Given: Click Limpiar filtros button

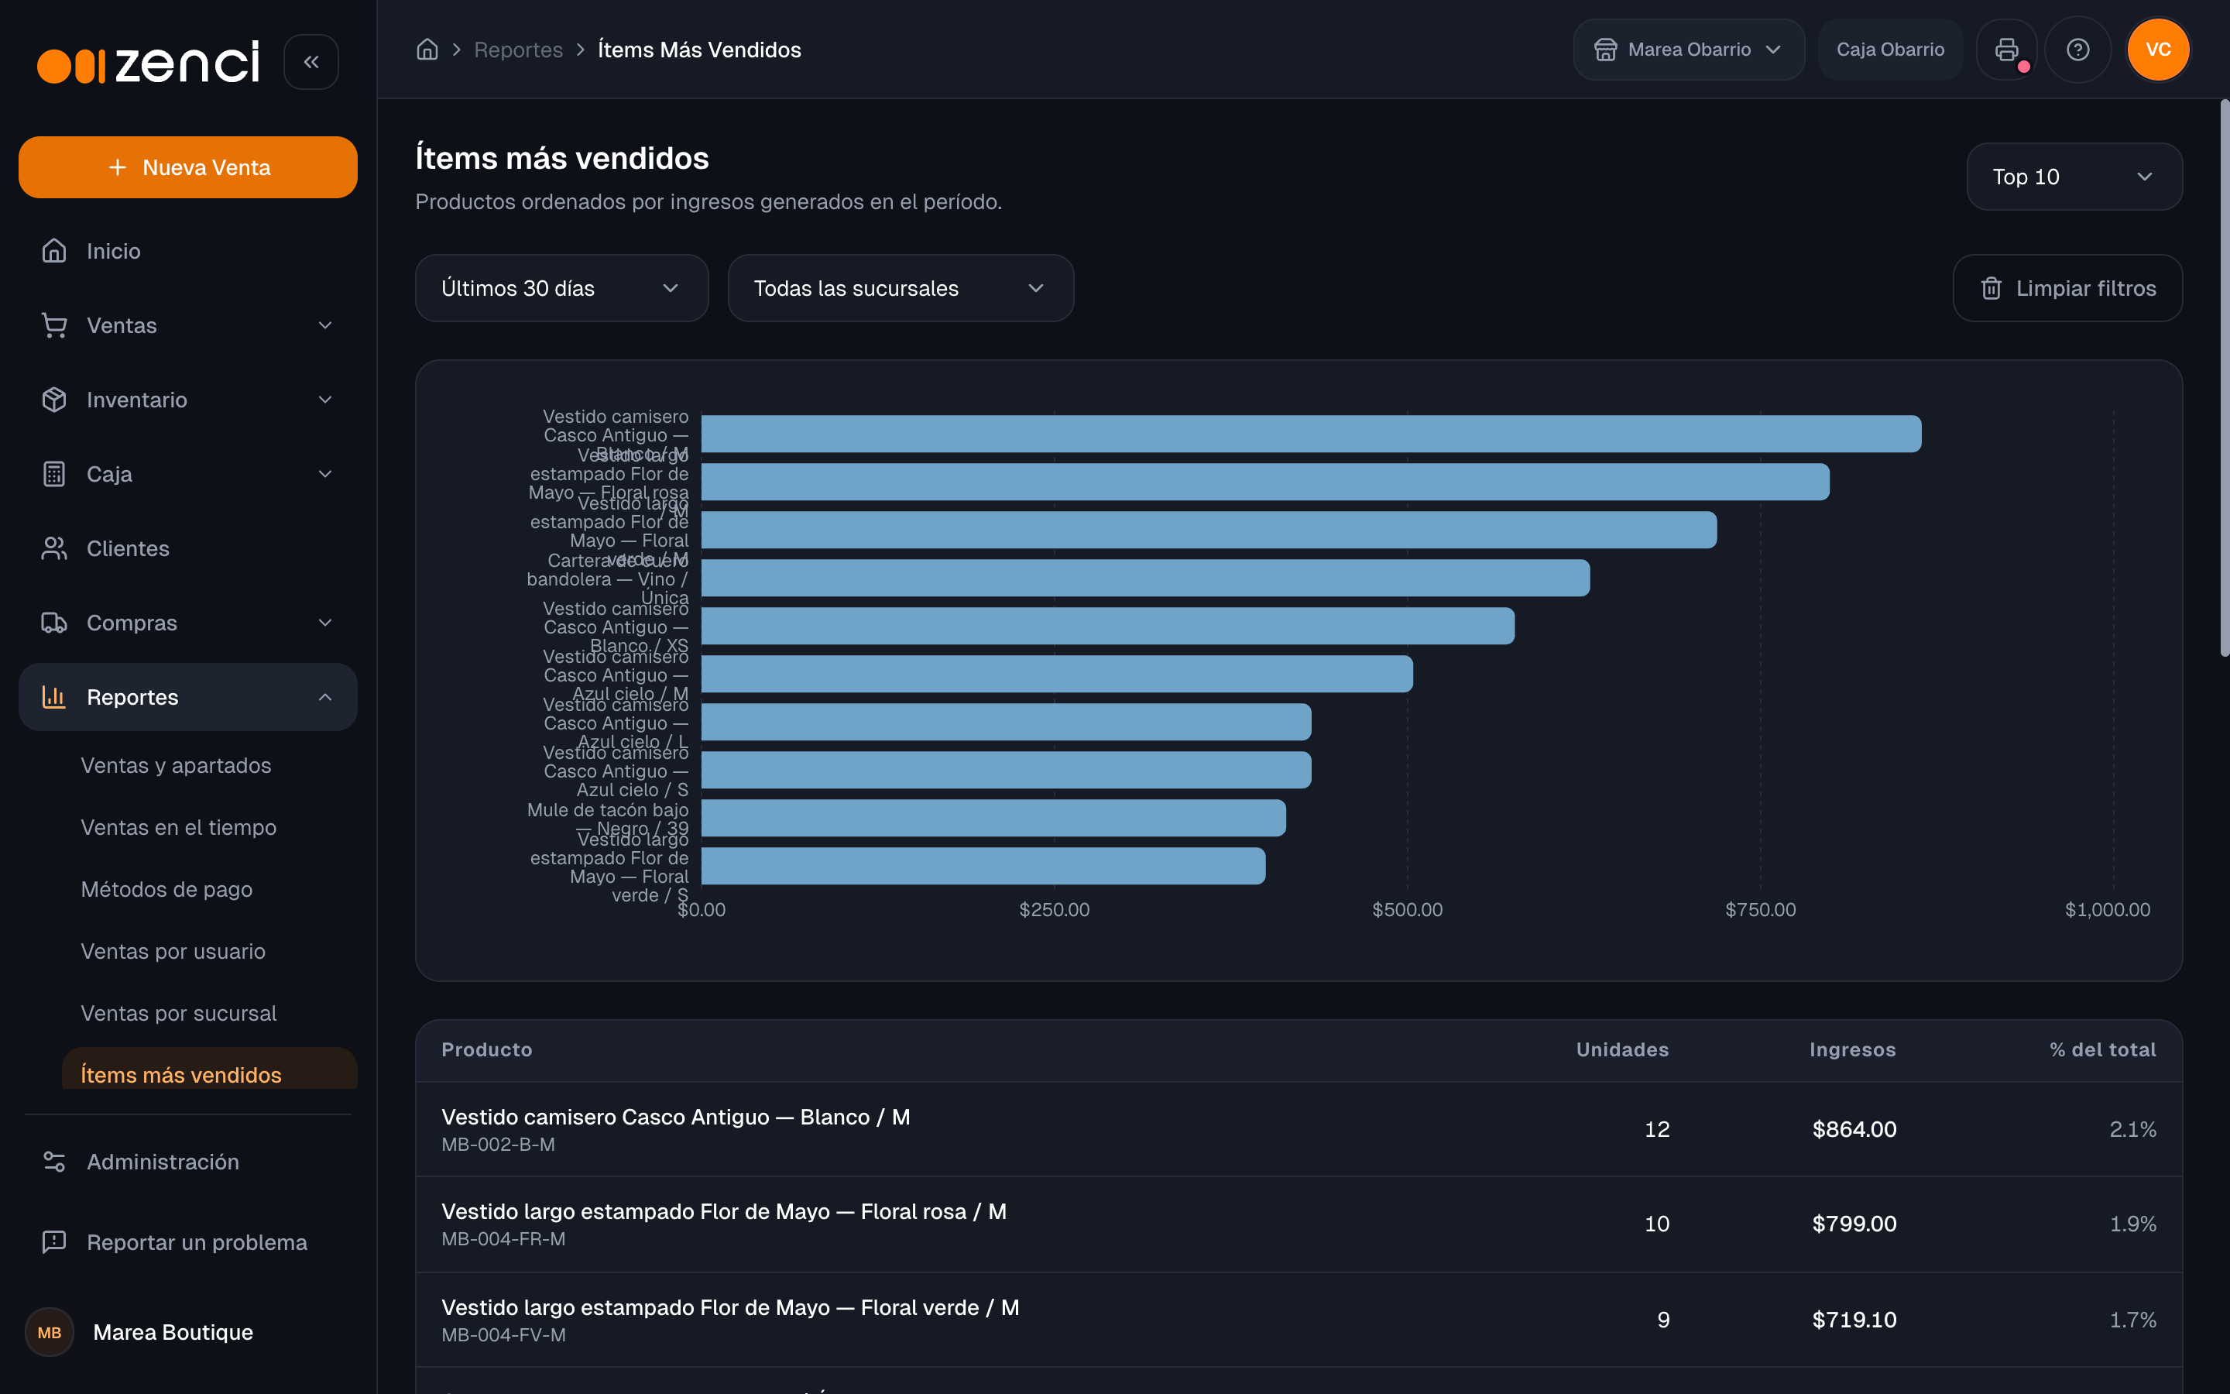Looking at the screenshot, I should (2067, 289).
